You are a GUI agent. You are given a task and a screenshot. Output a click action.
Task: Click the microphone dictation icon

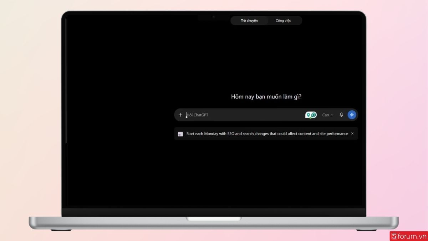(x=341, y=115)
